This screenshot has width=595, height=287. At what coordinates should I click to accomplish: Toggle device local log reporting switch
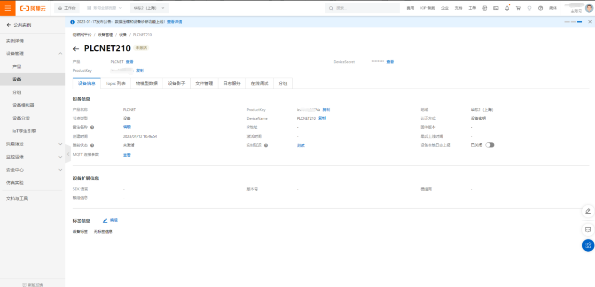pos(490,145)
